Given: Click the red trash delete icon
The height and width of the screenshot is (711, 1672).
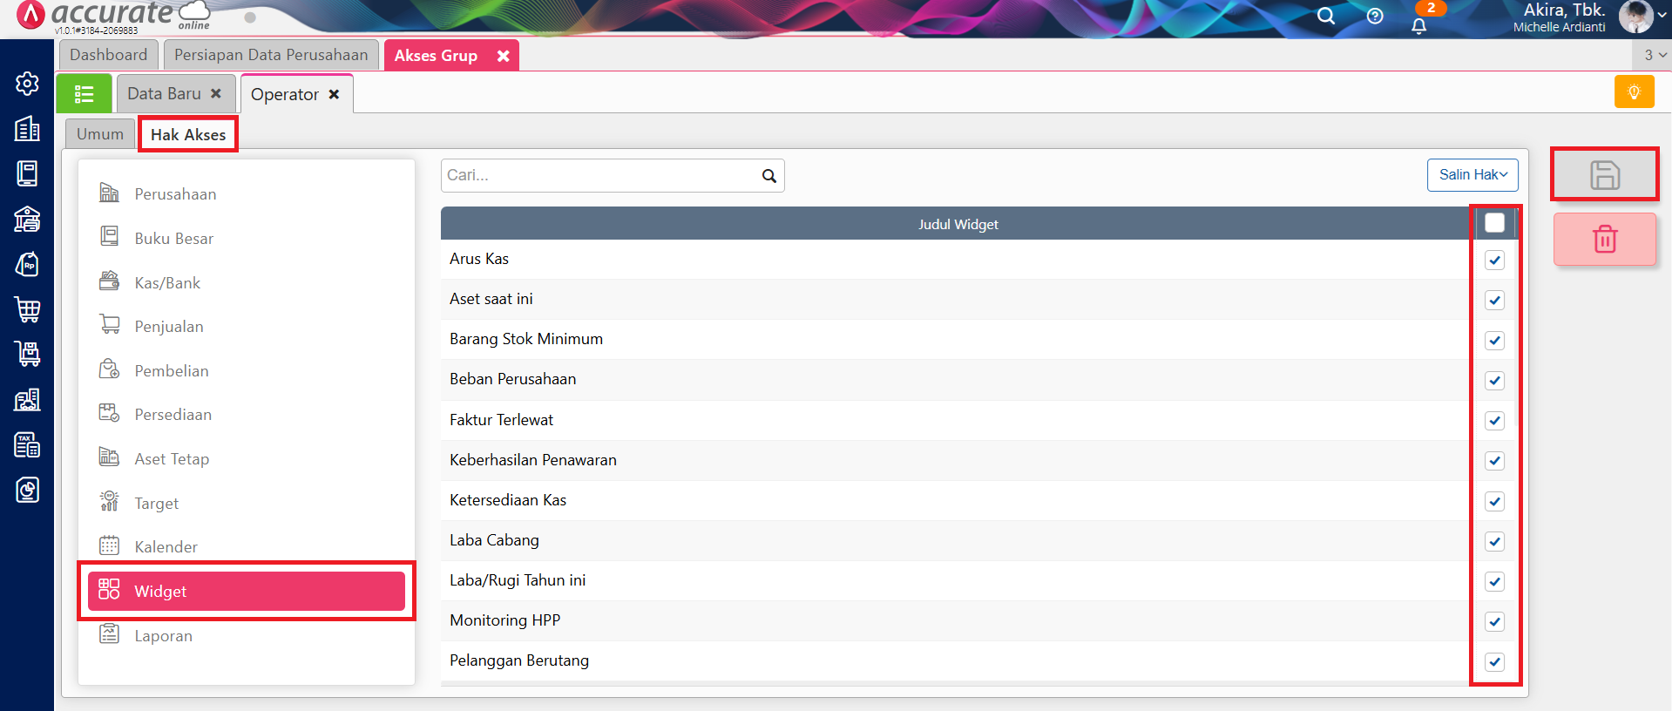Looking at the screenshot, I should (x=1604, y=240).
